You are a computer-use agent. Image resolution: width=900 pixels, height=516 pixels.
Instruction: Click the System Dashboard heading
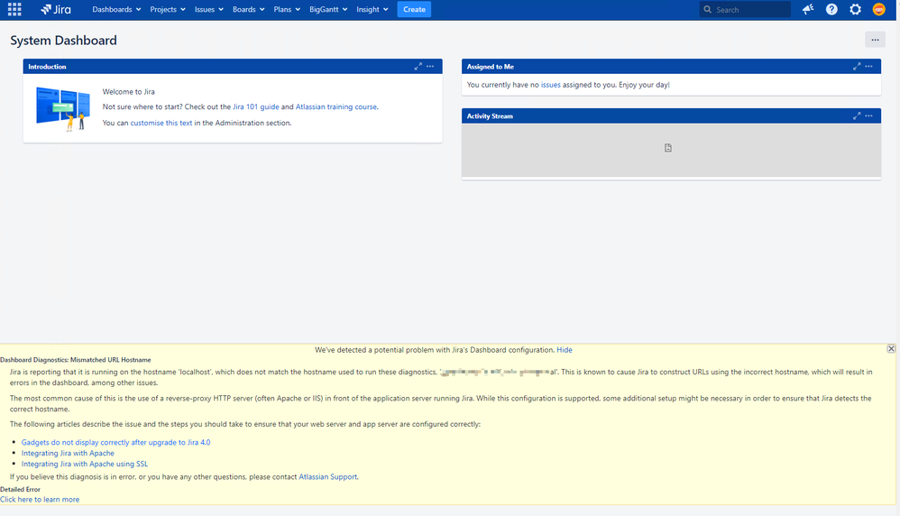pyautogui.click(x=63, y=41)
